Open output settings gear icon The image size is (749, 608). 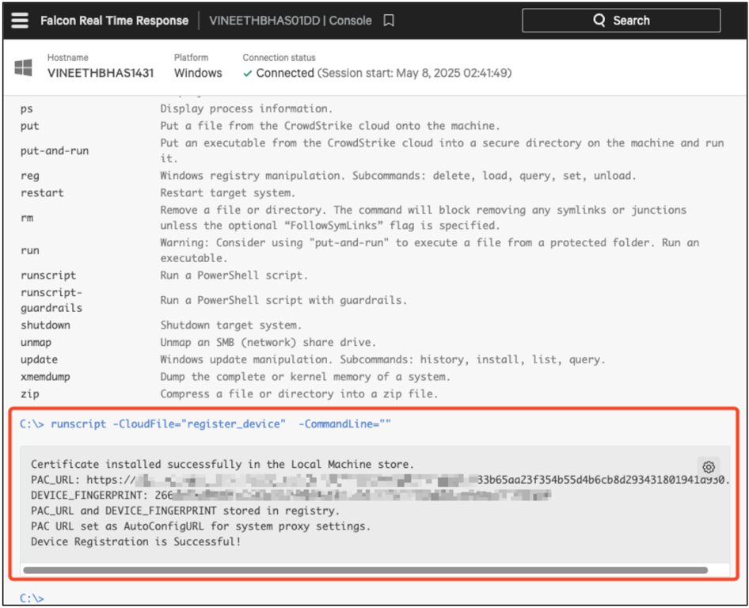tap(709, 466)
